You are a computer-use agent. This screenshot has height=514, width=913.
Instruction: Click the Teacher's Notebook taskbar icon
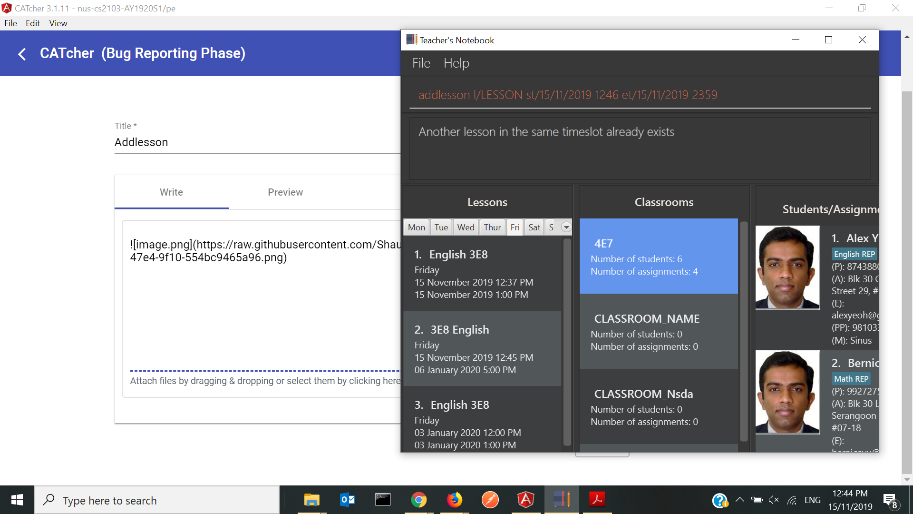point(562,500)
